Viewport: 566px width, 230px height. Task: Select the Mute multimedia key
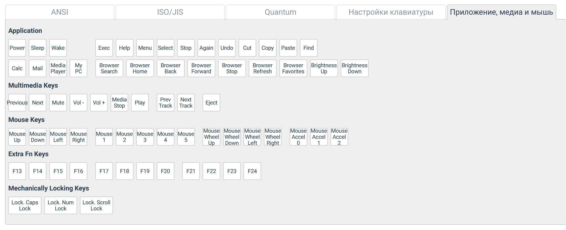[x=58, y=103]
